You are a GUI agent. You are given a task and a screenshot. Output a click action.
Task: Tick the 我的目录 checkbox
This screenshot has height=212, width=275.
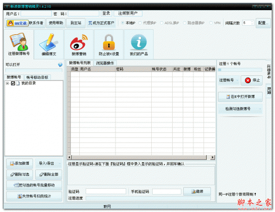point(13,83)
